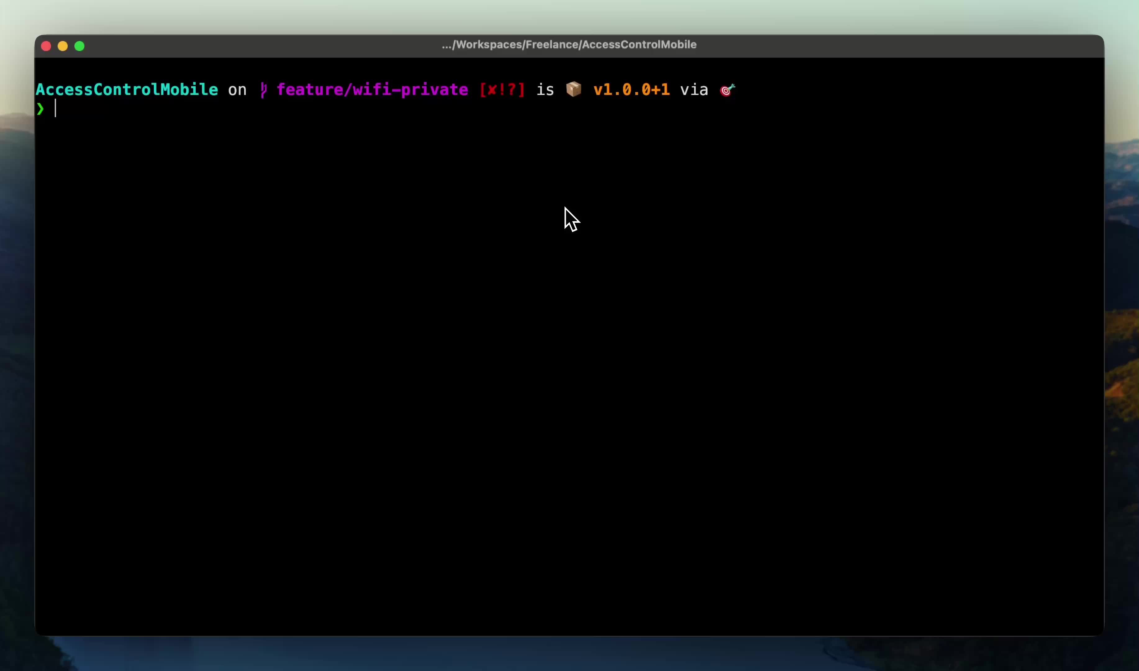Click the word "via" in prompt
This screenshot has width=1139, height=671.
coord(694,89)
